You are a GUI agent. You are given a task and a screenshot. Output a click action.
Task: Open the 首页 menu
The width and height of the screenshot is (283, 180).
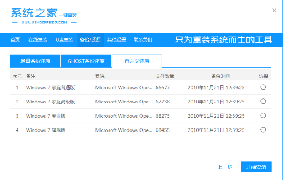pyautogui.click(x=15, y=40)
